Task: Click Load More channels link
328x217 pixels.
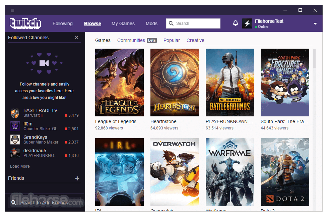Action: pyautogui.click(x=20, y=166)
